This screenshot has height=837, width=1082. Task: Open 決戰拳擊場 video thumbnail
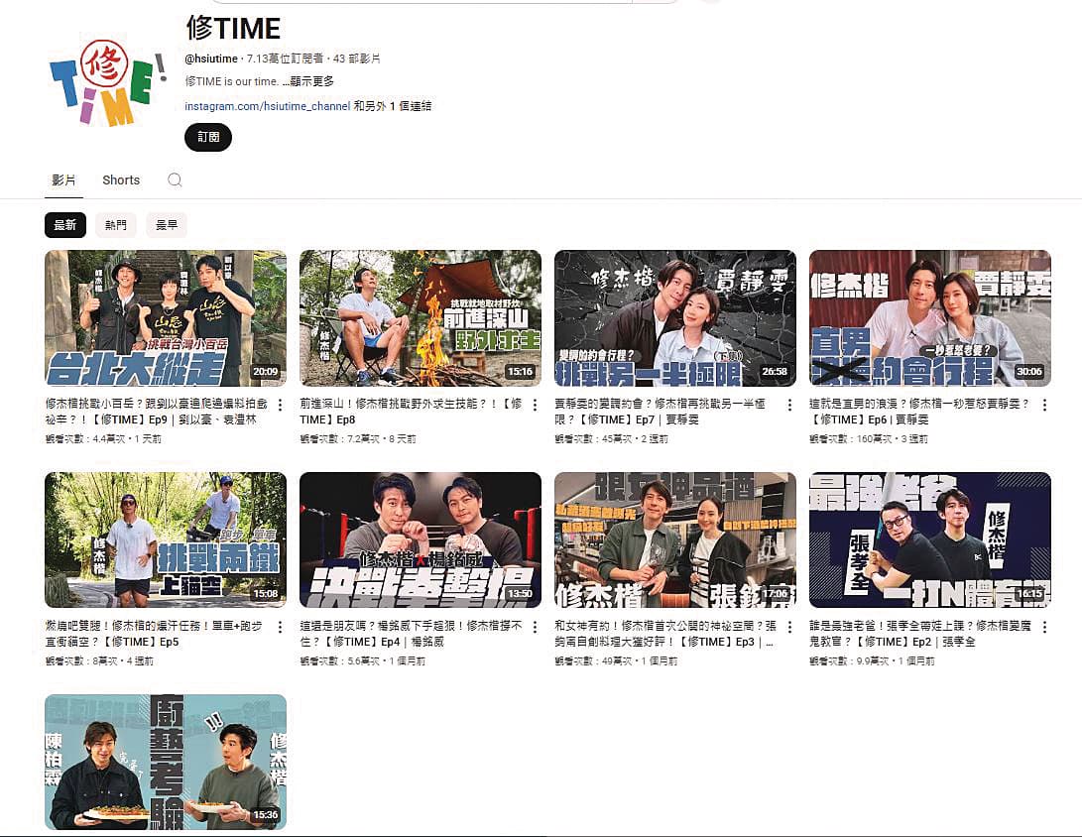[x=421, y=539]
